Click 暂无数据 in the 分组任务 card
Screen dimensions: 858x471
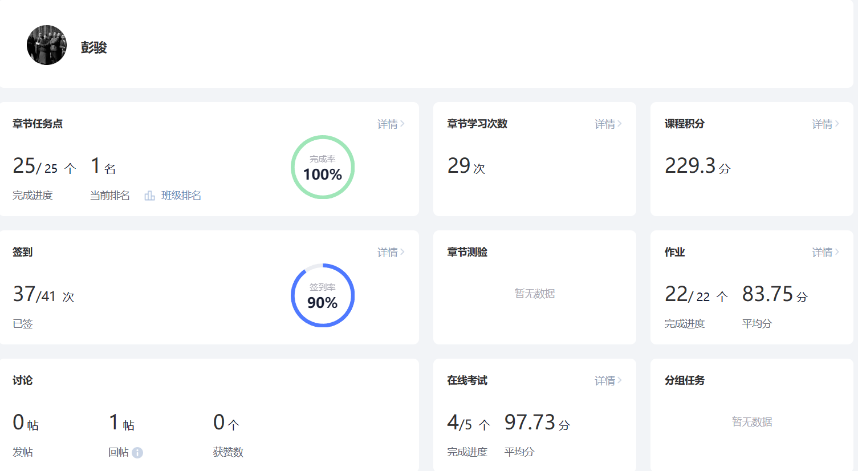point(752,422)
